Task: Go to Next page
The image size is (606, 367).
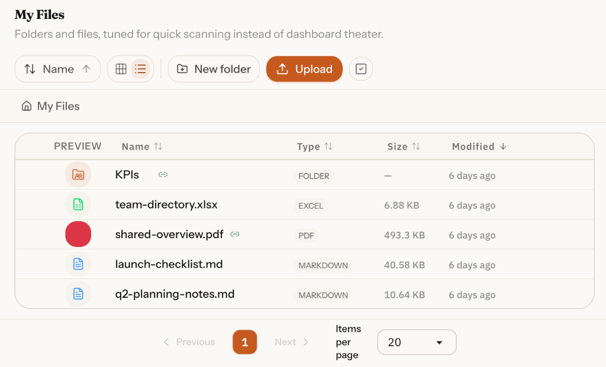Action: pos(292,342)
